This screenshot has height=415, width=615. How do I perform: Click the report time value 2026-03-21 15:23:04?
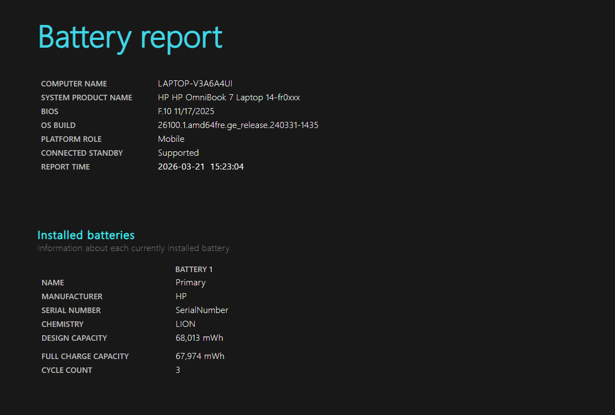[201, 167]
